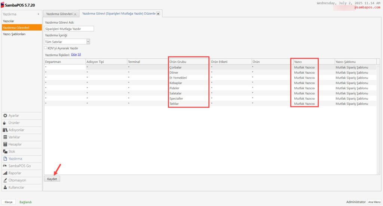The image size is (383, 206).
Task: Select Yazdırma Görevleri sidebar item
Action: tap(22, 28)
